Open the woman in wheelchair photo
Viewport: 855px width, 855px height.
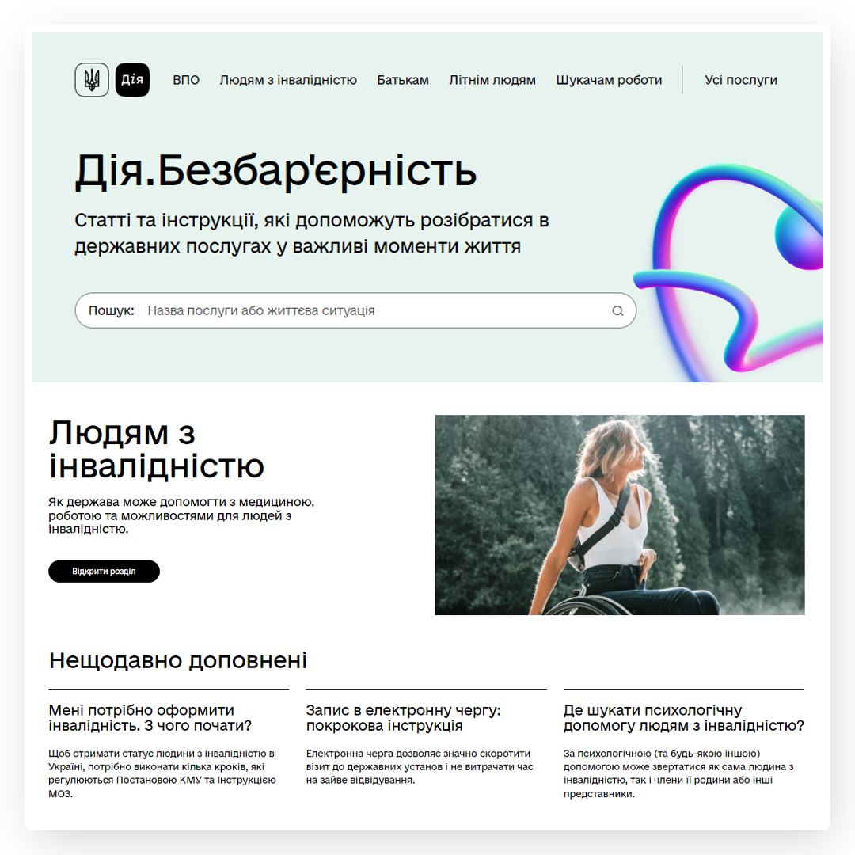[x=619, y=515]
